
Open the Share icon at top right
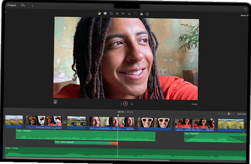click(245, 9)
